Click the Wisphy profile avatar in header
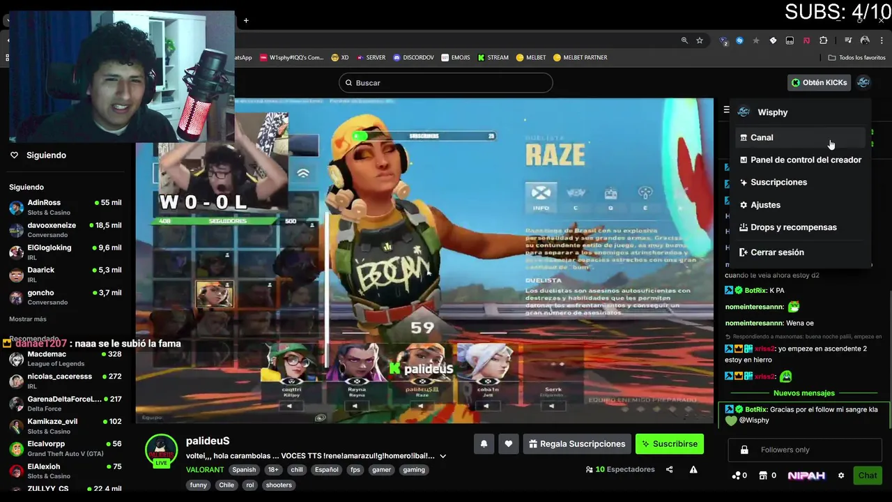Image resolution: width=892 pixels, height=502 pixels. point(863,82)
